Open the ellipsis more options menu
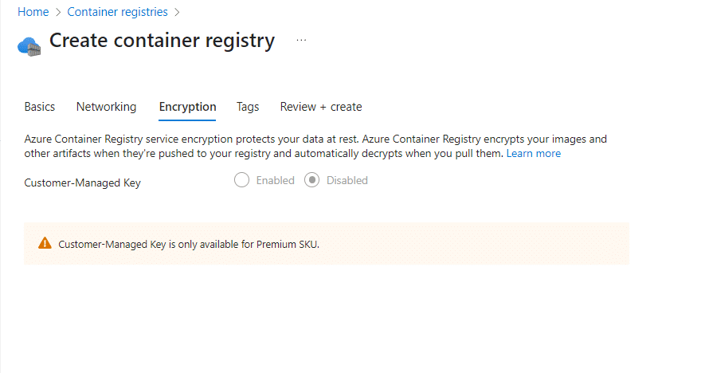 (x=301, y=40)
